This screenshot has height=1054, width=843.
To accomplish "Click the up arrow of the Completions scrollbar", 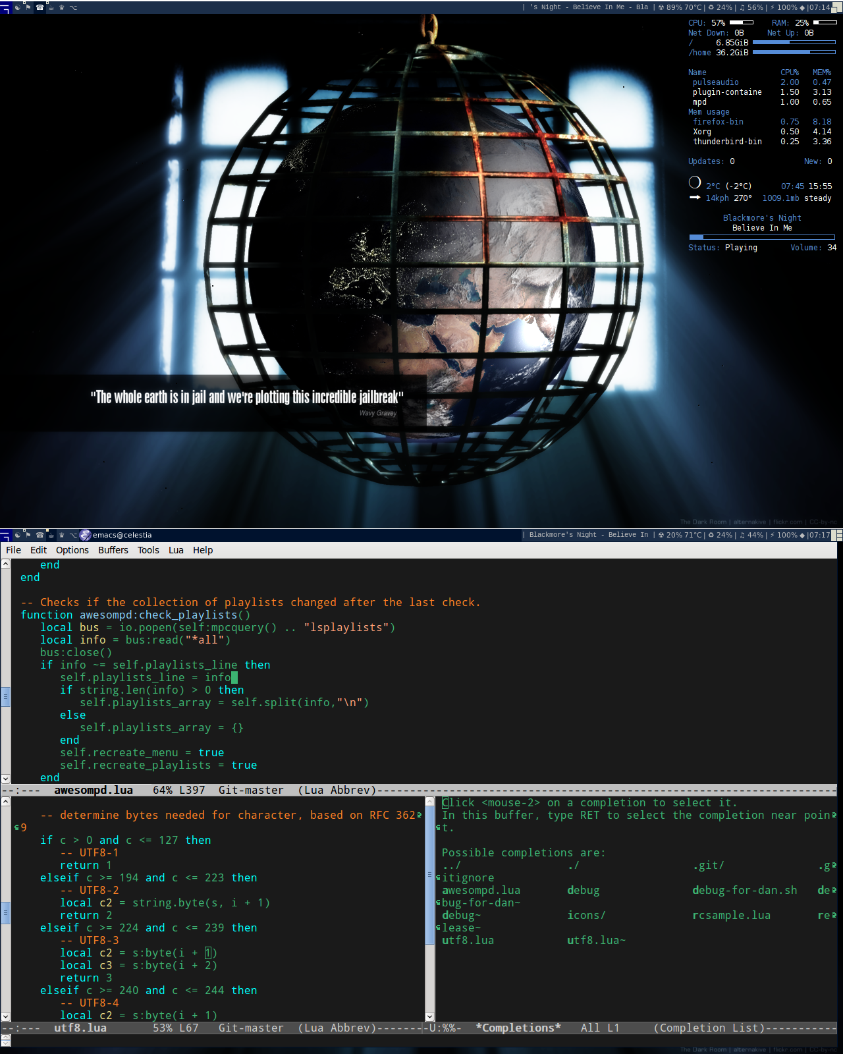I will click(430, 801).
